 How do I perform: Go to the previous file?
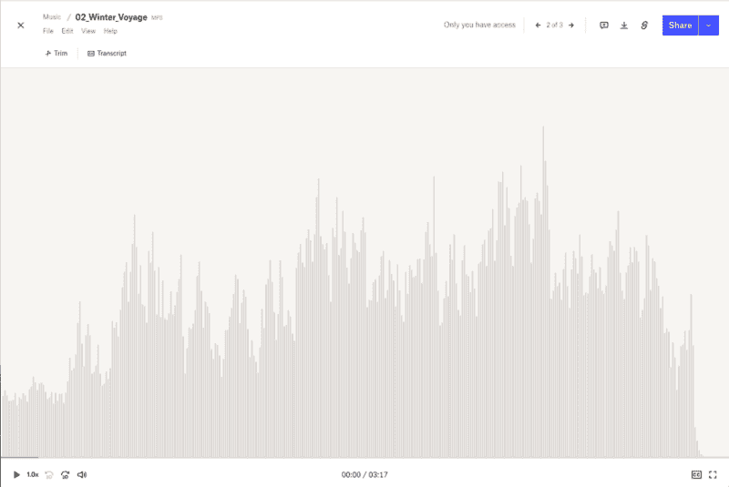(x=538, y=25)
